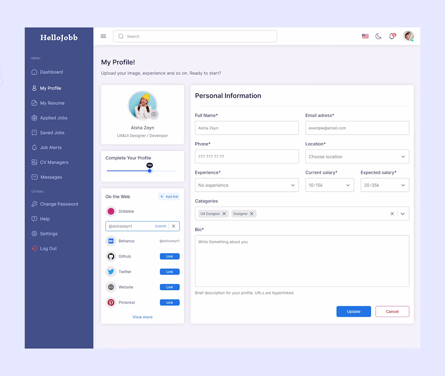Open the Location dropdown
The height and width of the screenshot is (376, 445).
point(357,156)
